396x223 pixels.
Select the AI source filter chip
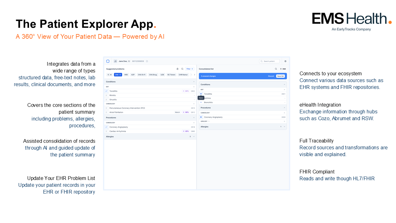[110, 75]
